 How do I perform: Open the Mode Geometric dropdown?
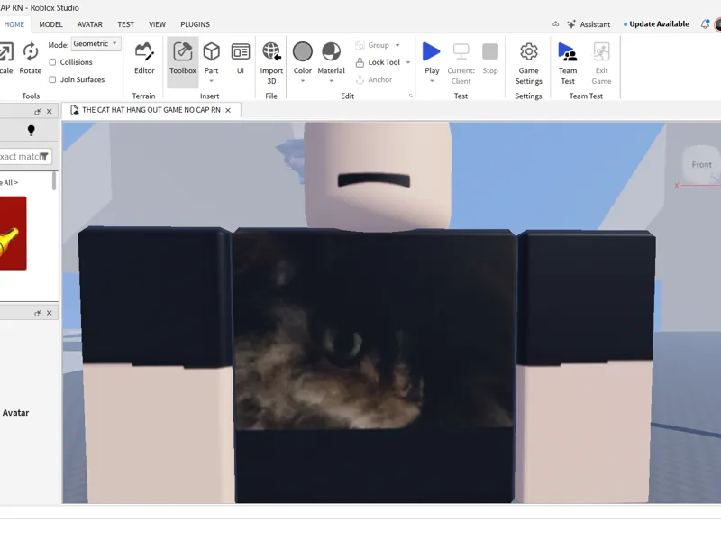coord(96,43)
